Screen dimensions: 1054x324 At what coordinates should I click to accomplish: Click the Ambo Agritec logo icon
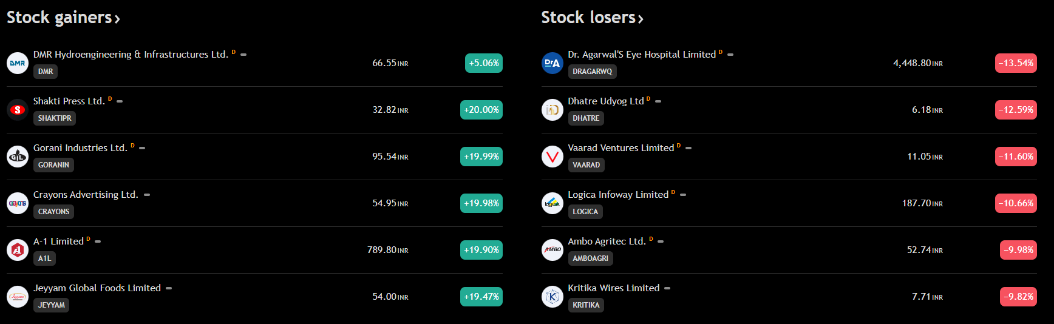pos(552,250)
